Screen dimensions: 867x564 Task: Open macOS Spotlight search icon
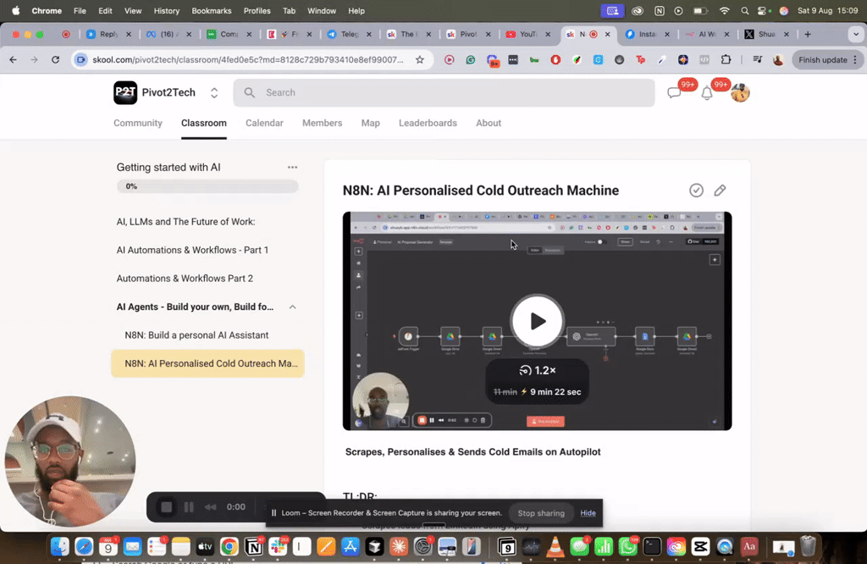click(x=745, y=10)
